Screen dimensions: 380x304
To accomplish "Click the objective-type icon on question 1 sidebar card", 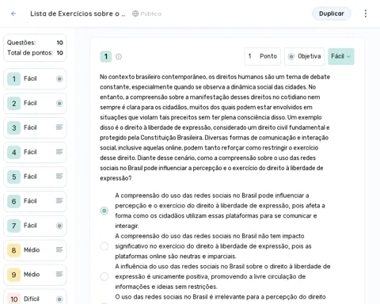I will pyautogui.click(x=59, y=78).
